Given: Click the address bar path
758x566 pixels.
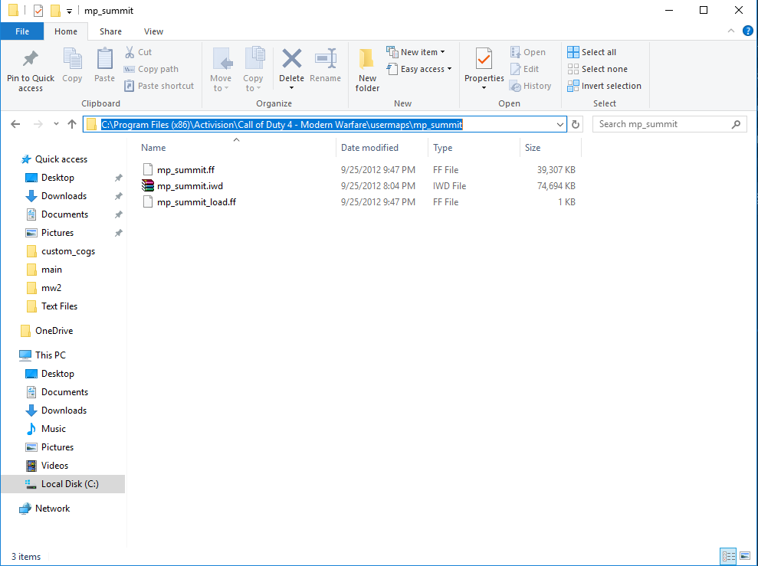Looking at the screenshot, I should coord(282,125).
